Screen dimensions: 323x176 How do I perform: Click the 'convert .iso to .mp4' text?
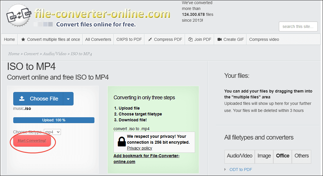(131, 129)
